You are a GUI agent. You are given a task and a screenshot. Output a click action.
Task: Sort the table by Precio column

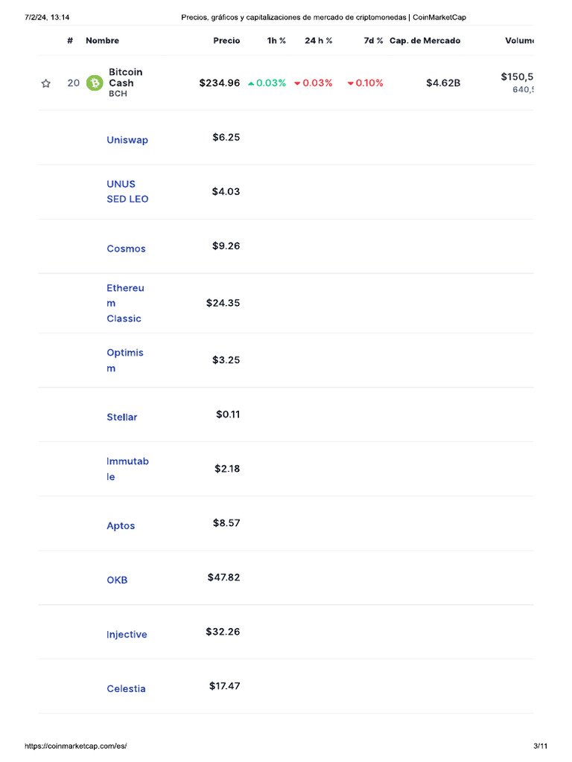click(226, 41)
